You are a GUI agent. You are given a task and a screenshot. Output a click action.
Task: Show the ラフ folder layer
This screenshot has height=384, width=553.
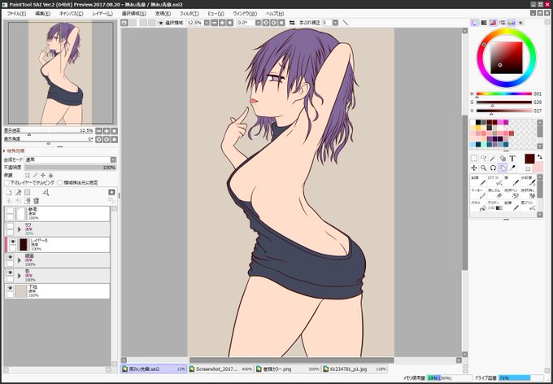point(11,226)
